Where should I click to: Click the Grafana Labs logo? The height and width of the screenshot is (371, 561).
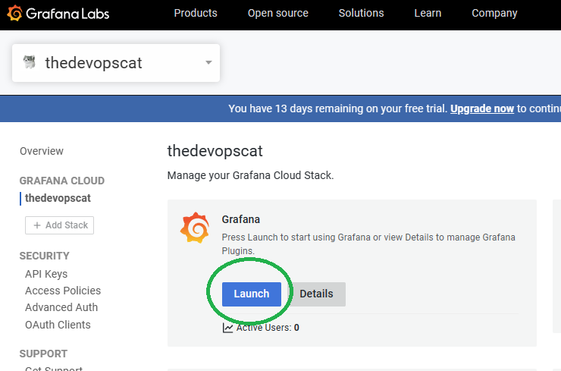tap(58, 14)
